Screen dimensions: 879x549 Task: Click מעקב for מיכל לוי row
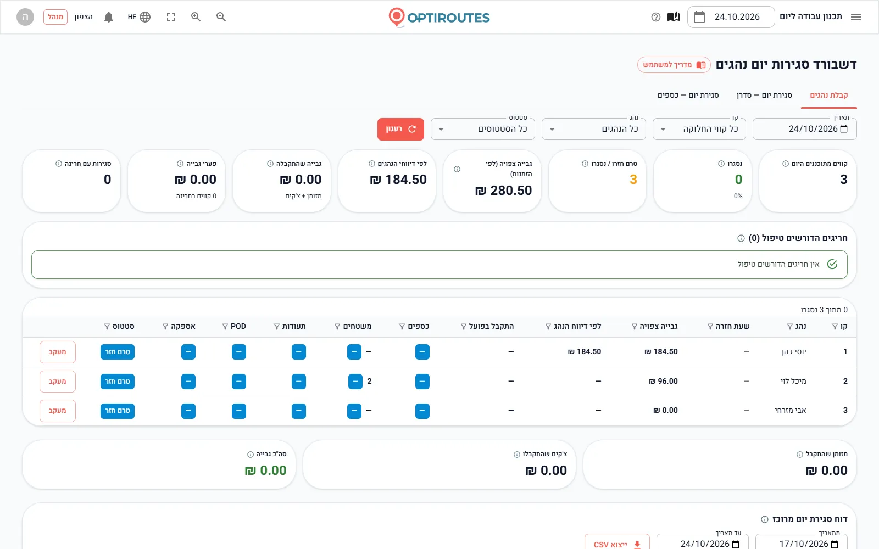tap(58, 382)
